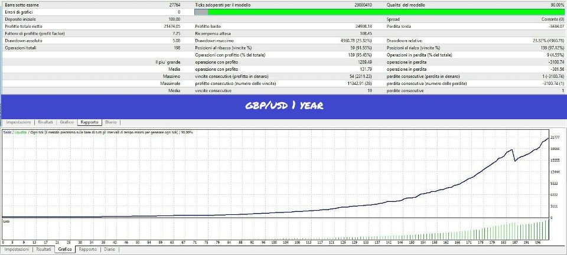Click the average loss value -381.56
The image size is (567, 255).
tap(557, 69)
